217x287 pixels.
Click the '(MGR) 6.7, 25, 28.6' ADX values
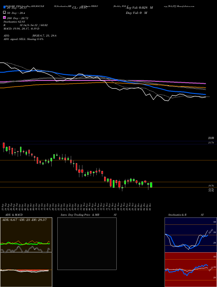coord(44,36)
